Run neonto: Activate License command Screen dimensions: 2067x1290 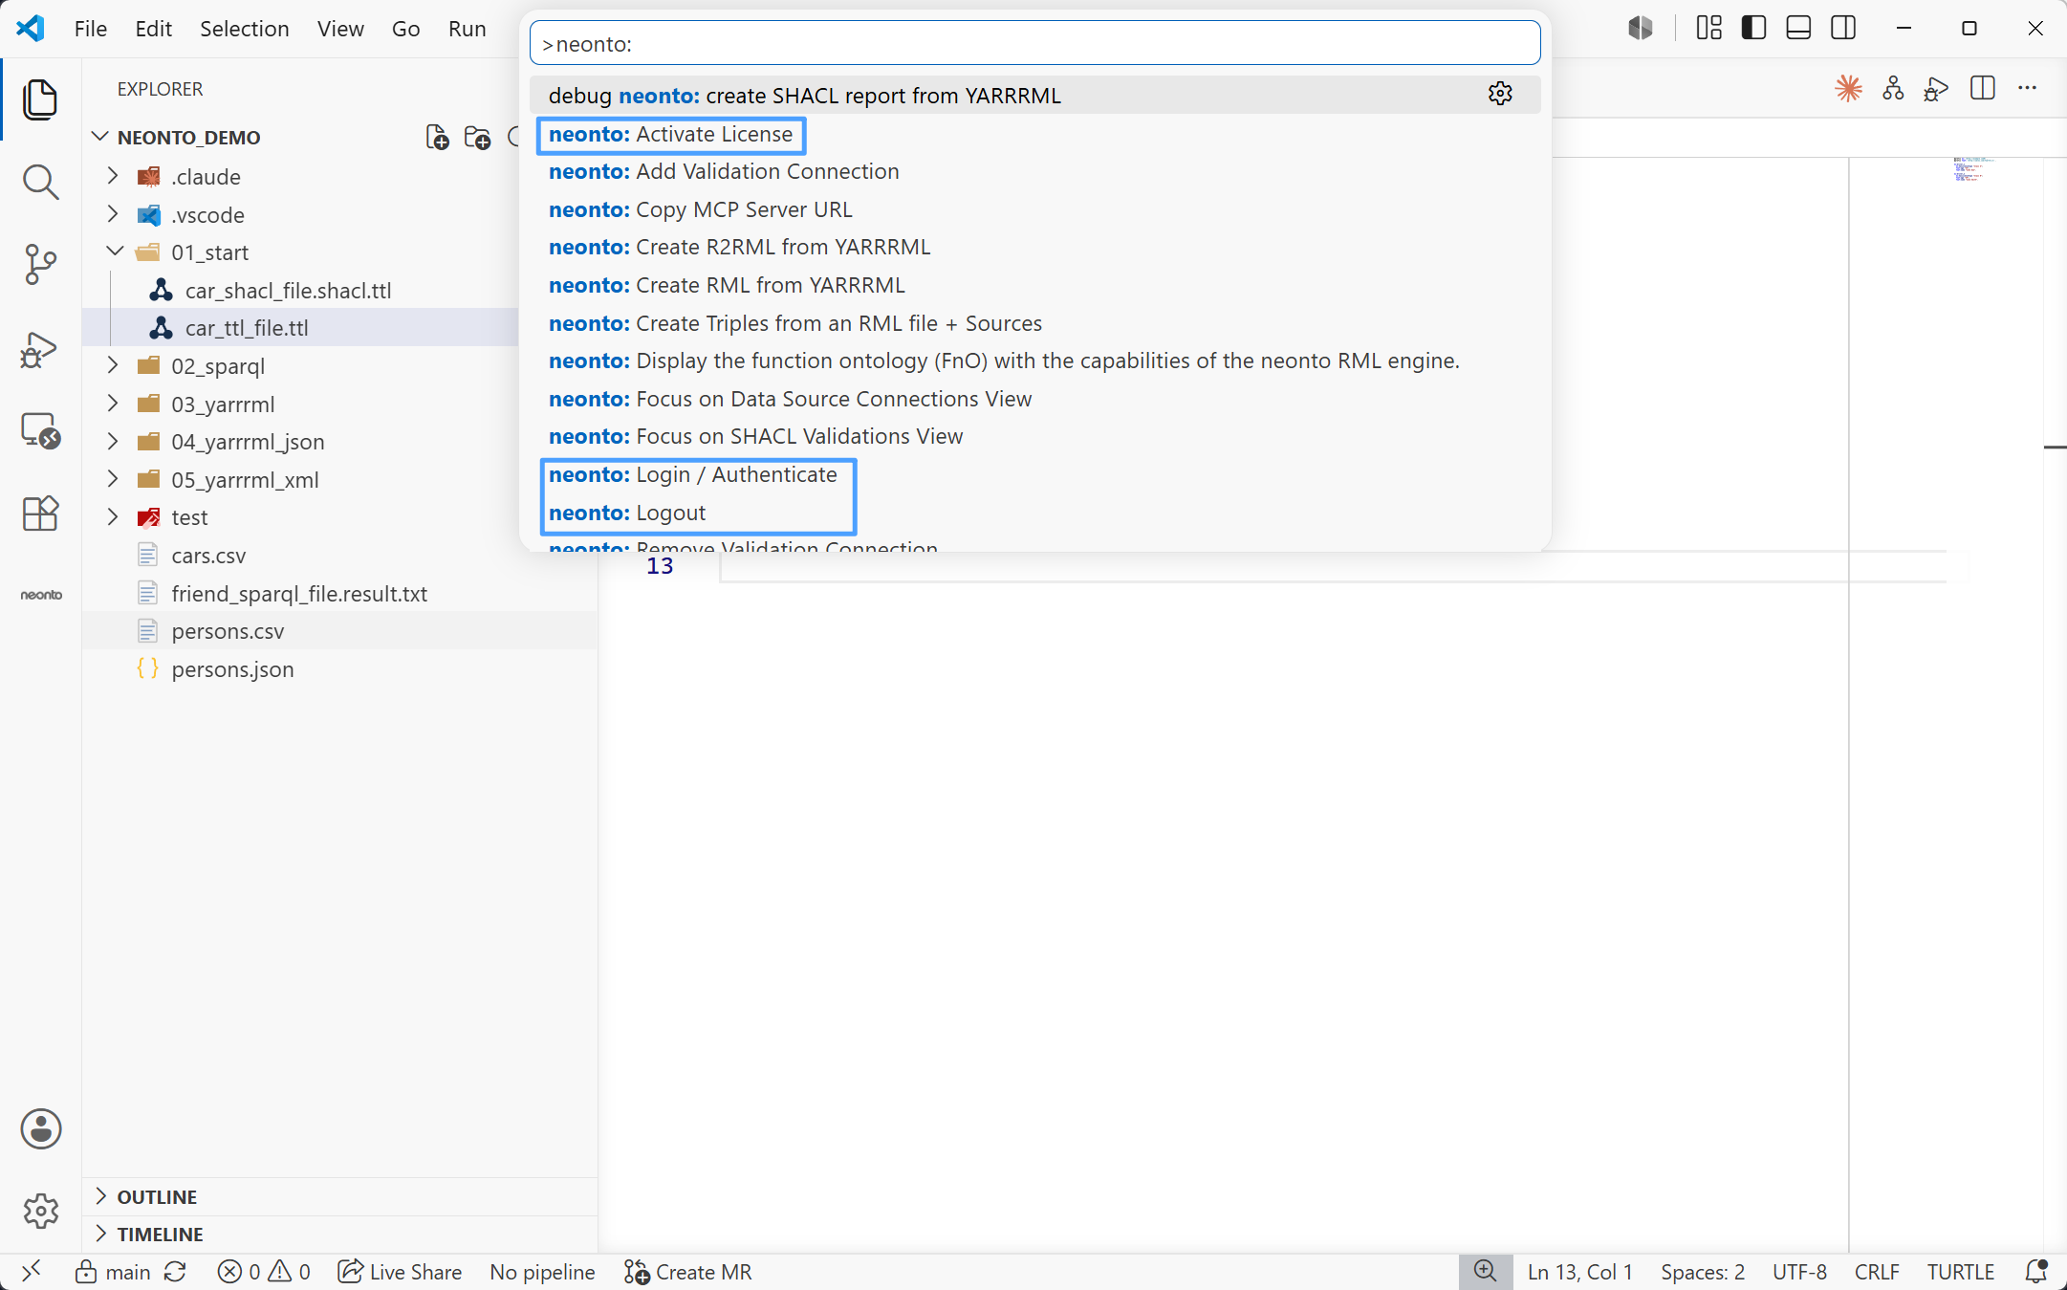1035,134
